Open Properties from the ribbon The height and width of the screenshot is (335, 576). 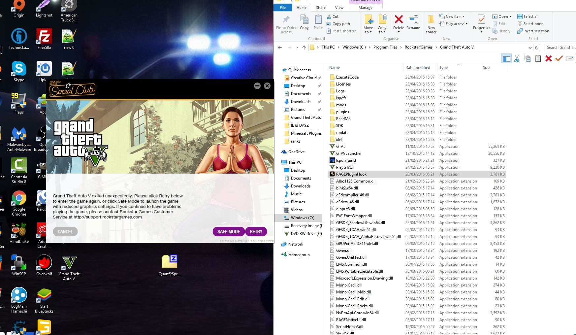[481, 22]
